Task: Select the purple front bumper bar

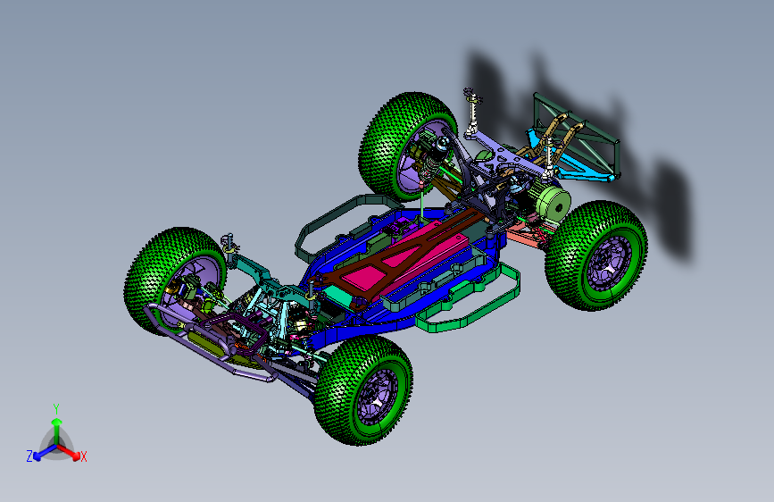Action: 210,345
